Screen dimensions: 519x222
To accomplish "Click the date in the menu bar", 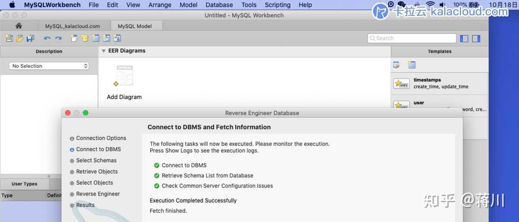I will [x=503, y=5].
